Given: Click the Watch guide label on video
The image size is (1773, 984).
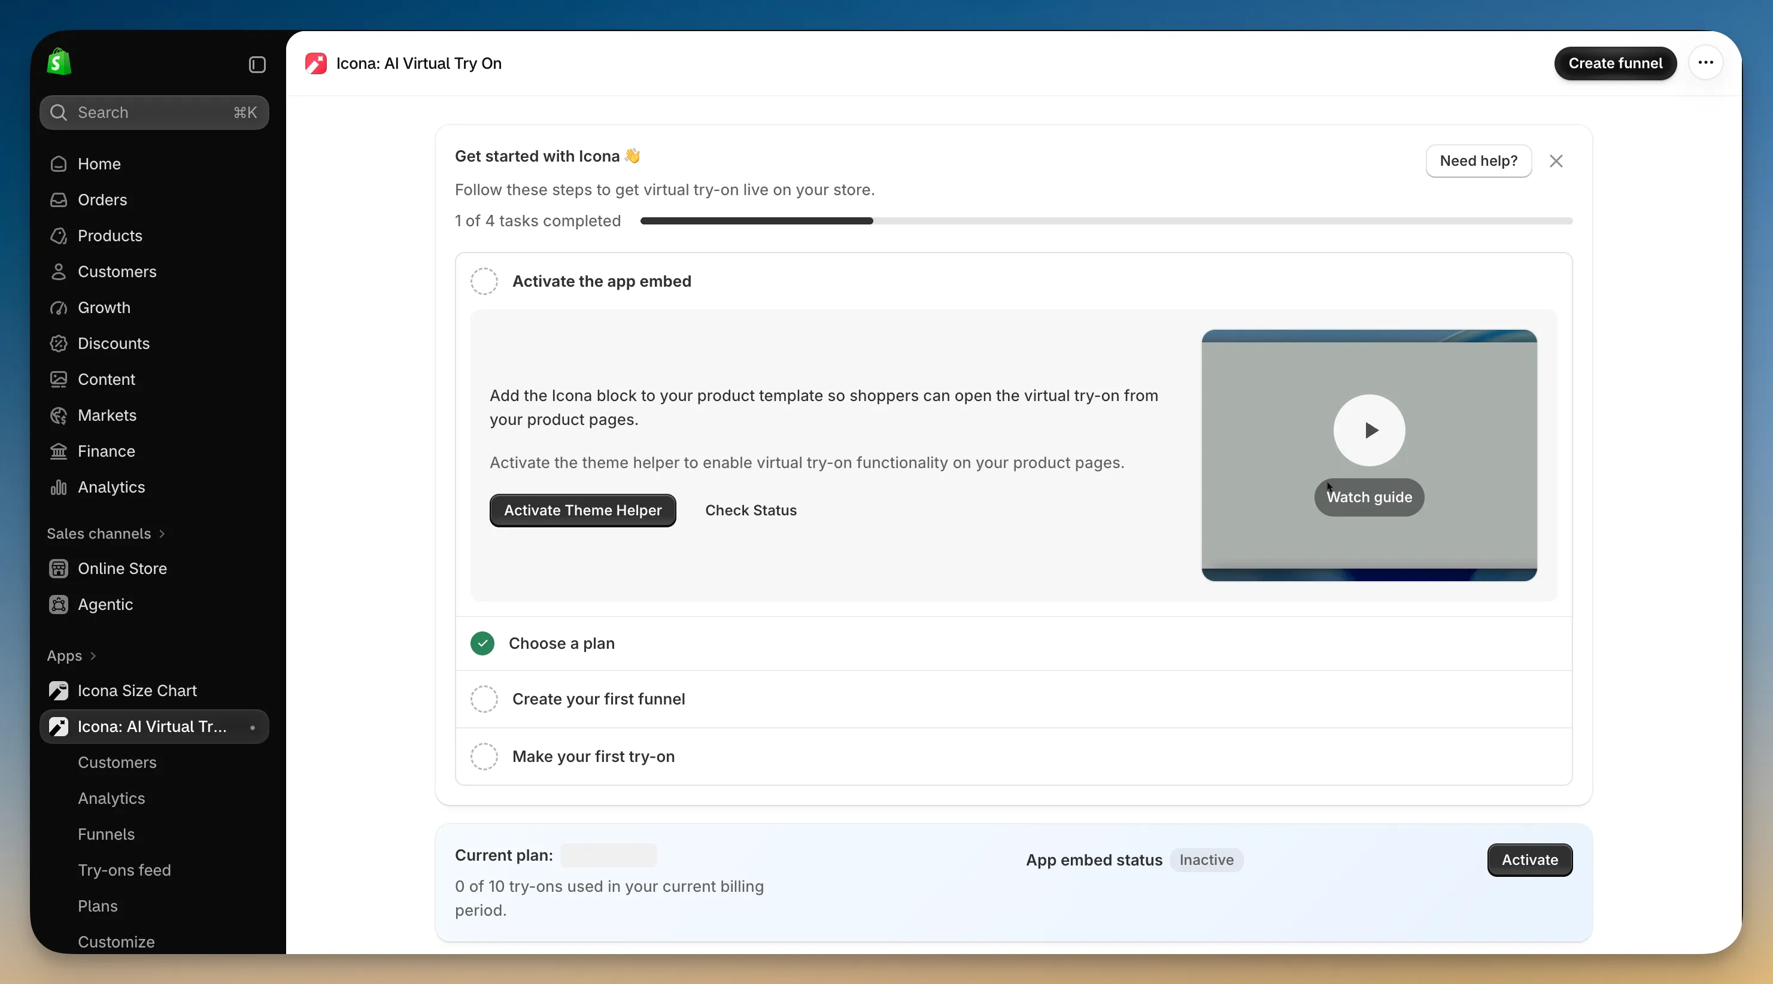Looking at the screenshot, I should [1369, 497].
